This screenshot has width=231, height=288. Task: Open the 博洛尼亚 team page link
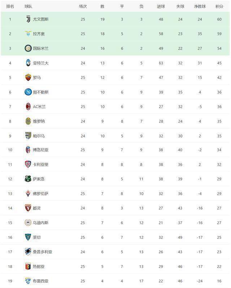tap(40, 150)
